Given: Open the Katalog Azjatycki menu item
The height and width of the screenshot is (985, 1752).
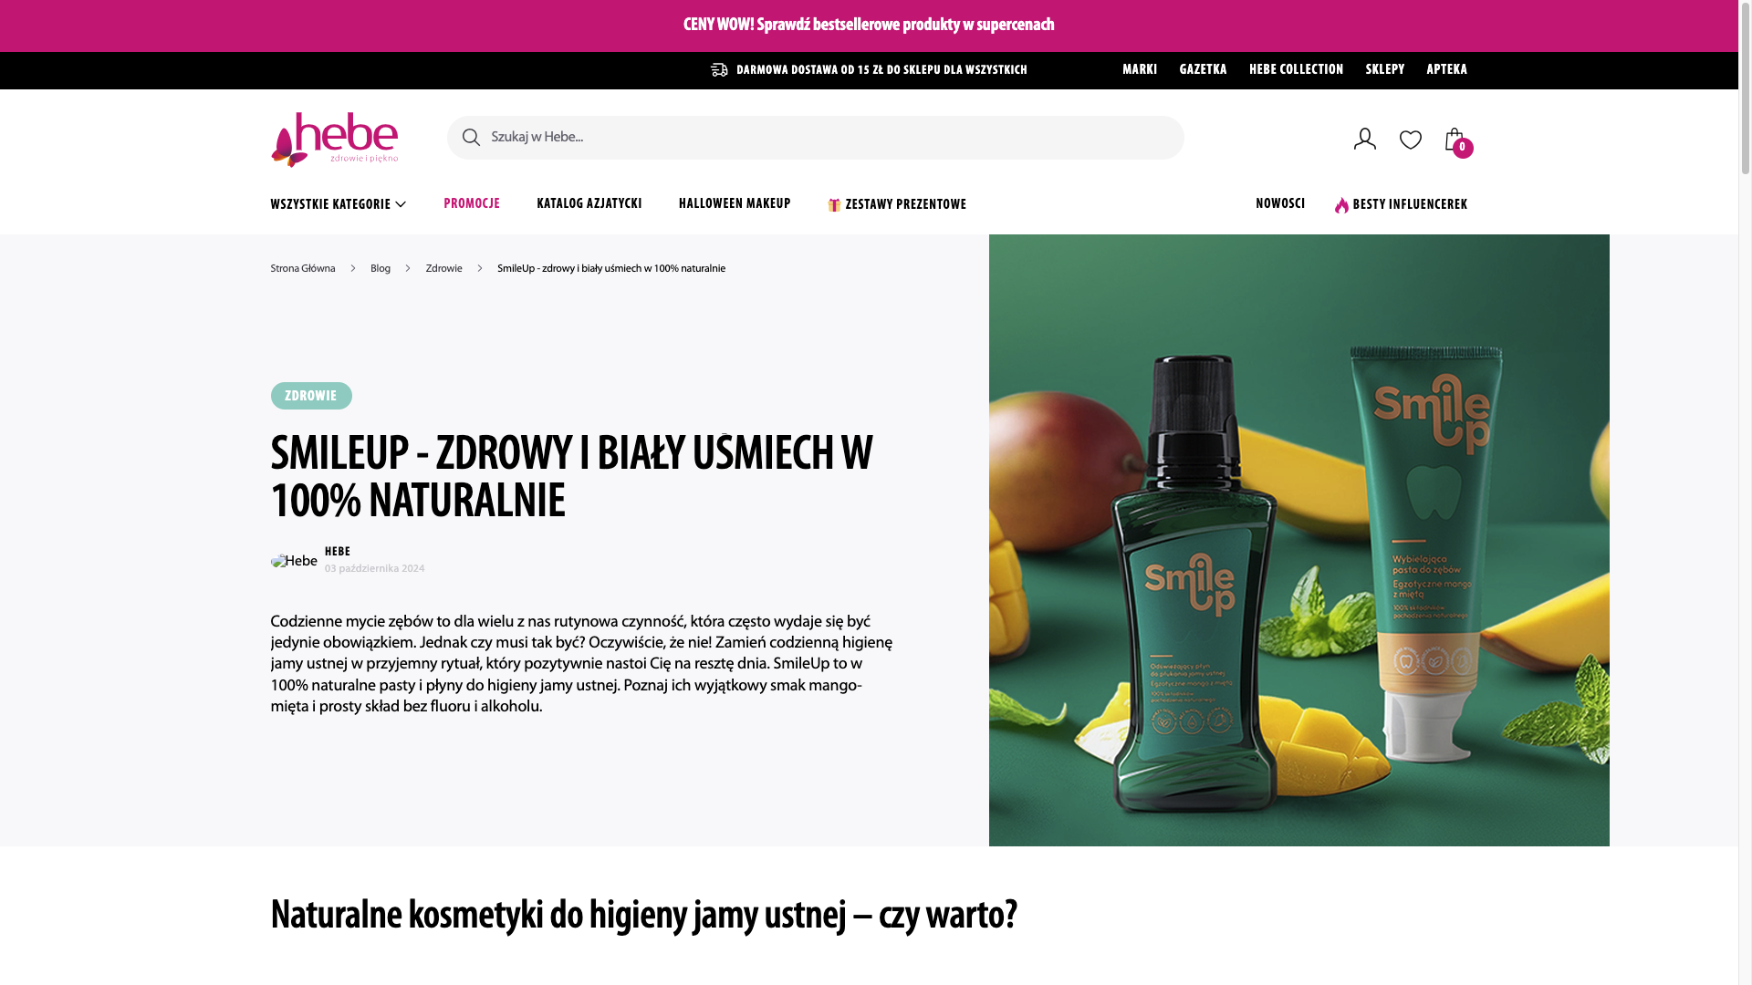Looking at the screenshot, I should [x=589, y=203].
